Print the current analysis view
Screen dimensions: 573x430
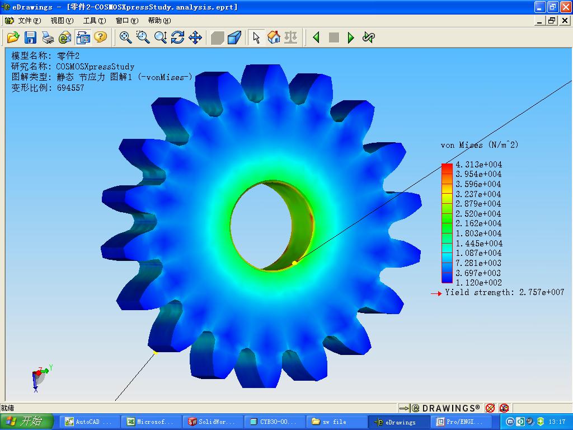(x=48, y=38)
